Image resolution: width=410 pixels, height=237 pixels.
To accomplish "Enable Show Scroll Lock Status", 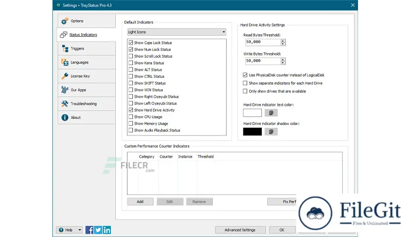I will pos(131,56).
